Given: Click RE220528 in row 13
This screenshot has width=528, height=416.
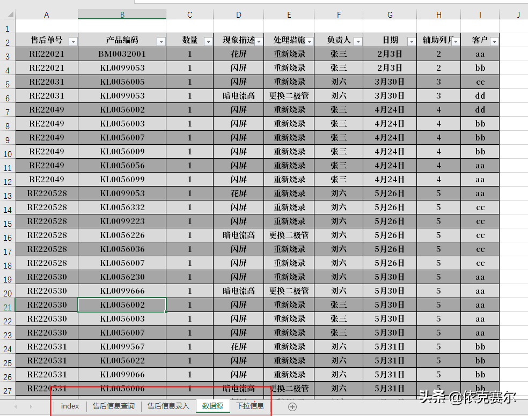Looking at the screenshot, I should pyautogui.click(x=47, y=194).
